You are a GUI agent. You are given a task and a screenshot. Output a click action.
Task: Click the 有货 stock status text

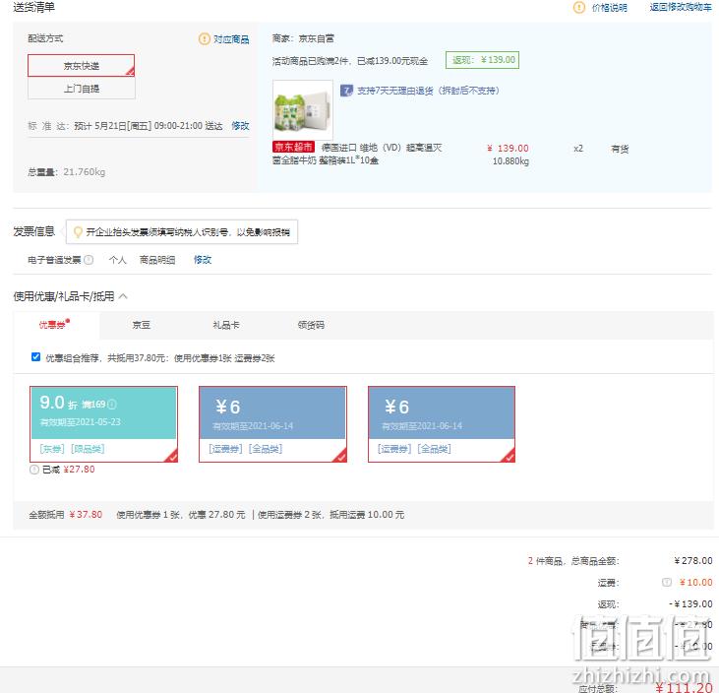(620, 149)
